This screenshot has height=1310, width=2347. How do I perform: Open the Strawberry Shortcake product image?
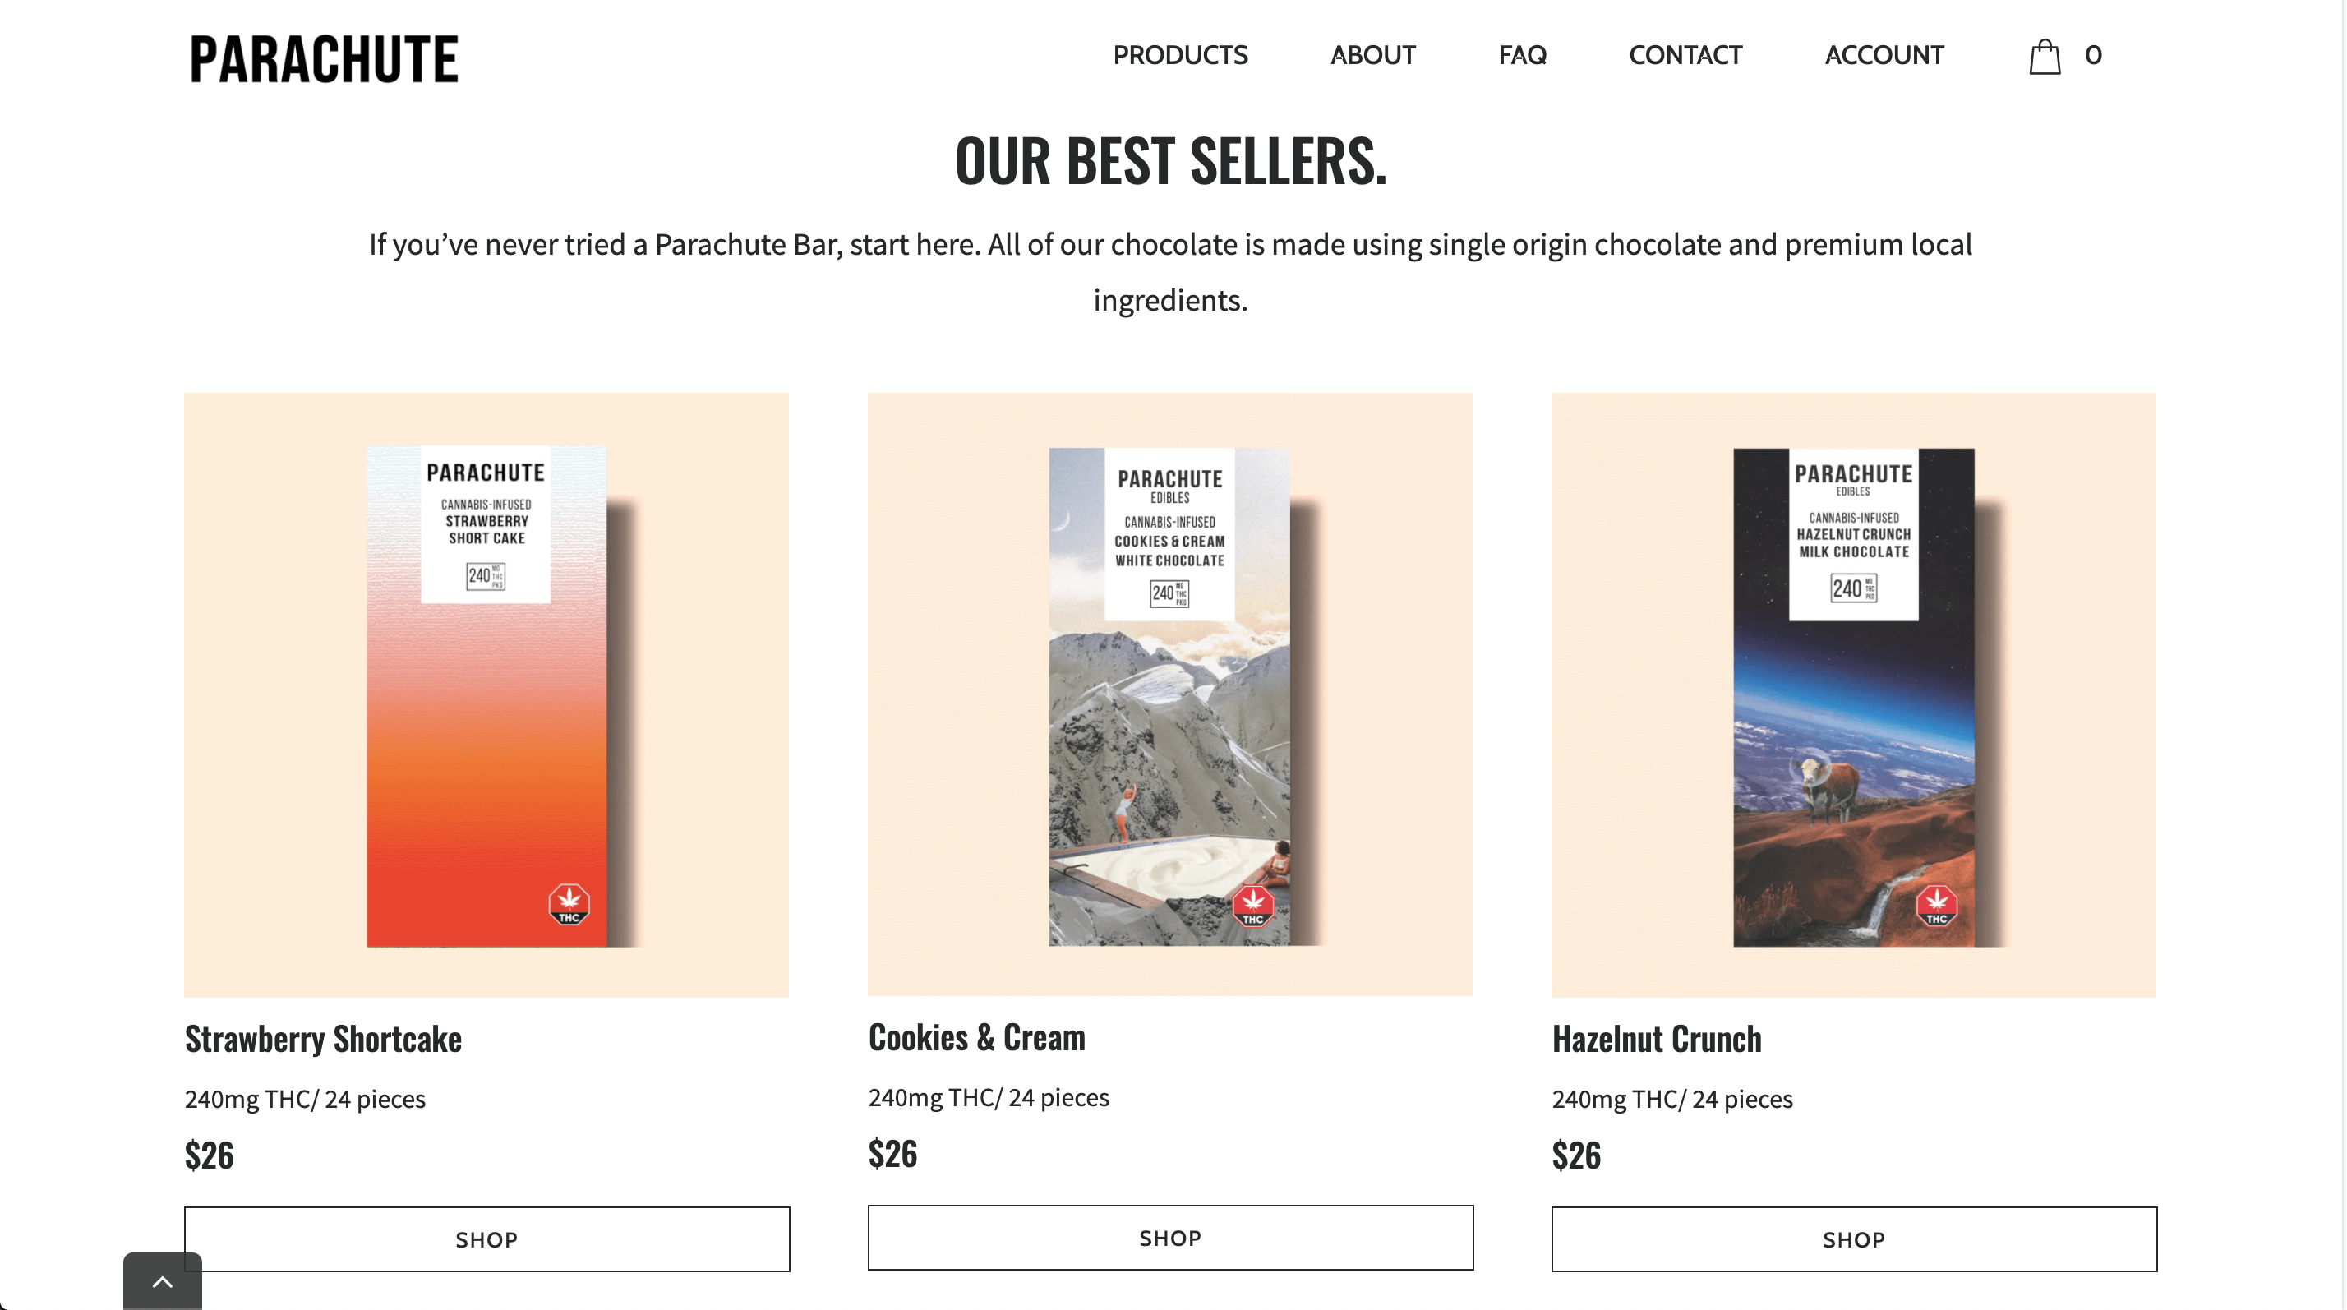coord(486,695)
